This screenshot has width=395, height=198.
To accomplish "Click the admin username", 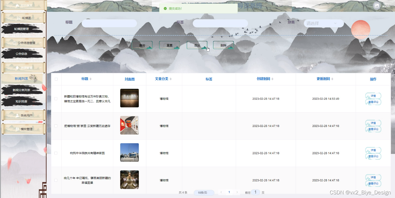I will [386, 6].
